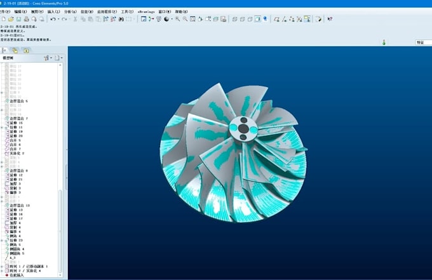
Task: Switch to the Model Tree navigator tab
Action: [x=4, y=50]
